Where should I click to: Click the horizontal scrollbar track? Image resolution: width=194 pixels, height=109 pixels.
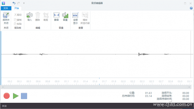pyautogui.click(x=96, y=87)
